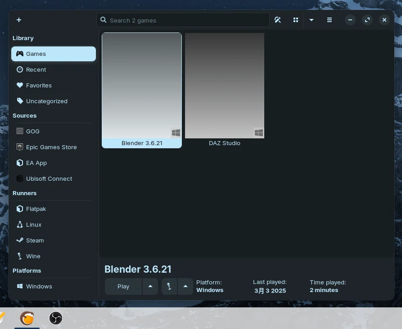The width and height of the screenshot is (402, 329).
Task: Maximize the Lutris window
Action: point(367,20)
